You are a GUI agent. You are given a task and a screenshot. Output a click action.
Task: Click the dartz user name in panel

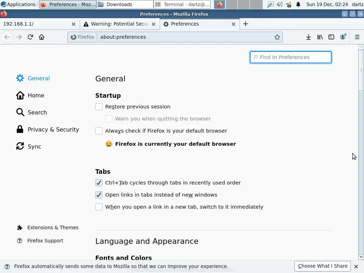click(x=358, y=4)
